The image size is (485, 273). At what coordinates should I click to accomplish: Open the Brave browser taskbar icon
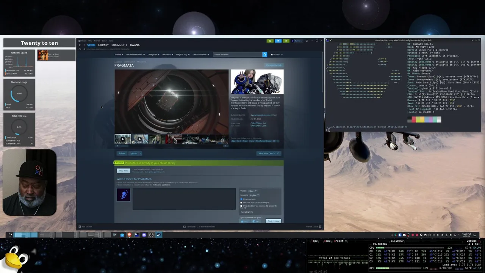coord(129,235)
